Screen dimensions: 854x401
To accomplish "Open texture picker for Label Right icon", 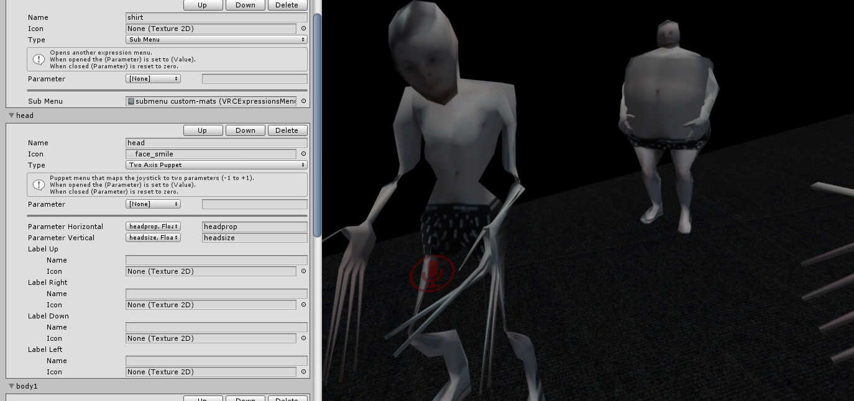I will [303, 305].
